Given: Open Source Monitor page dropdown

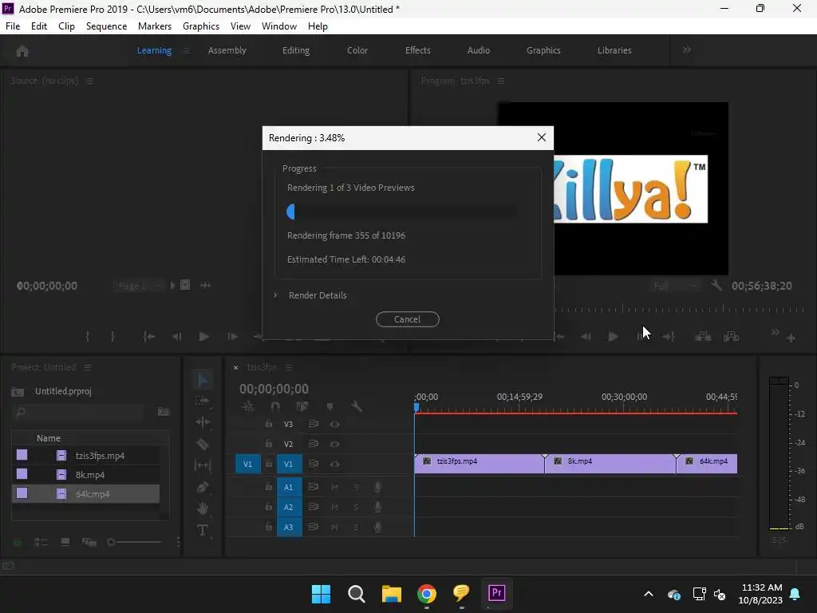Looking at the screenshot, I should (138, 286).
